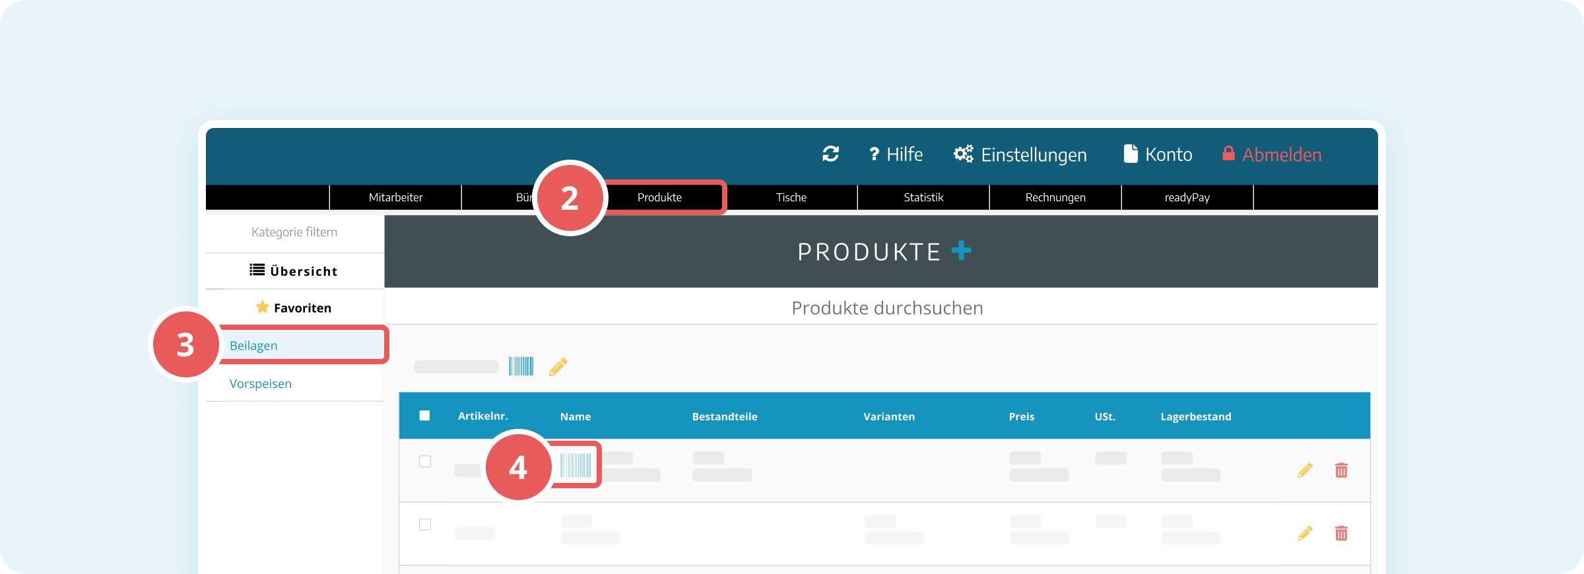Click the list icon beside Übersicht
Image resolution: width=1584 pixels, height=574 pixels.
(x=257, y=270)
